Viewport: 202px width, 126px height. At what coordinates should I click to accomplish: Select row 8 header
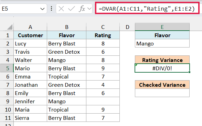[7, 93]
